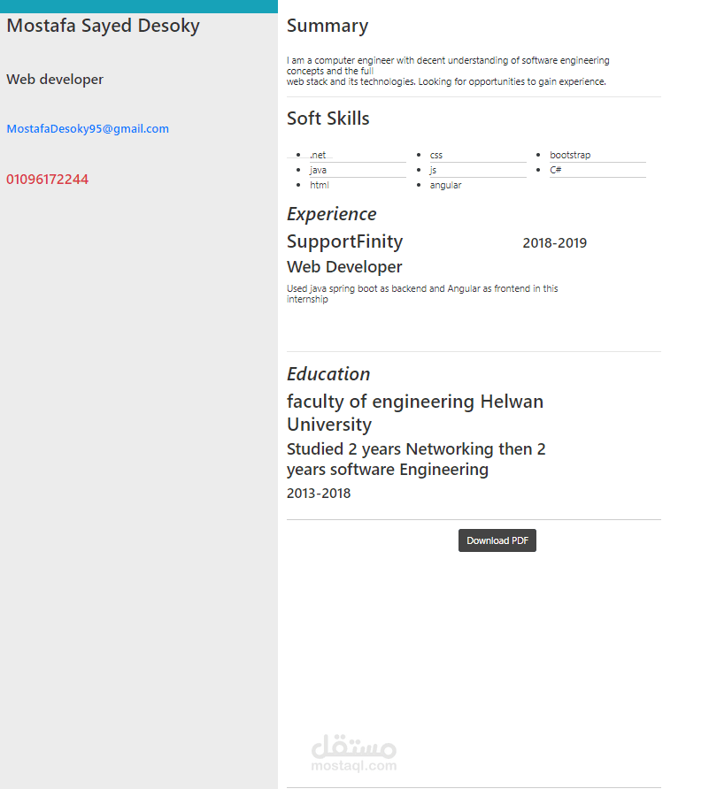Screen dimensions: 709x789
Task: Click the Experience section title
Action: coord(332,214)
